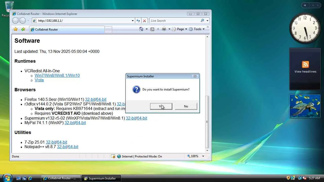
Task: Click Show Desktop in Quick Launch
Action: click(18, 178)
